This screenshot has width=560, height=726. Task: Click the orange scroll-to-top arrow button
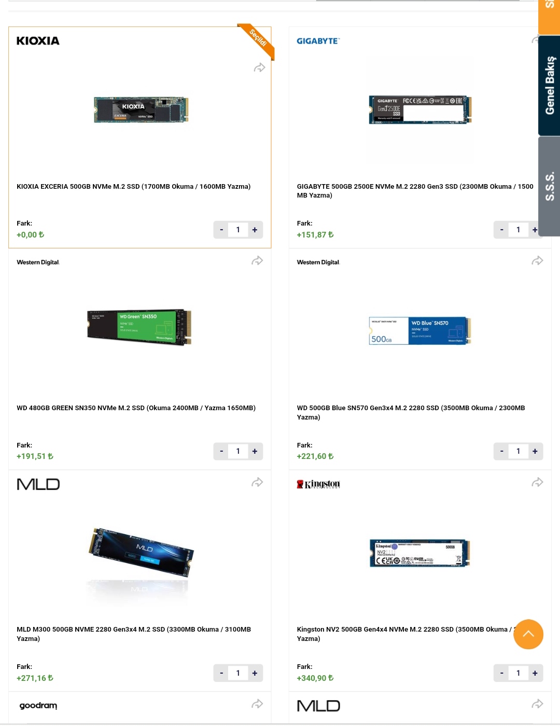pos(528,634)
